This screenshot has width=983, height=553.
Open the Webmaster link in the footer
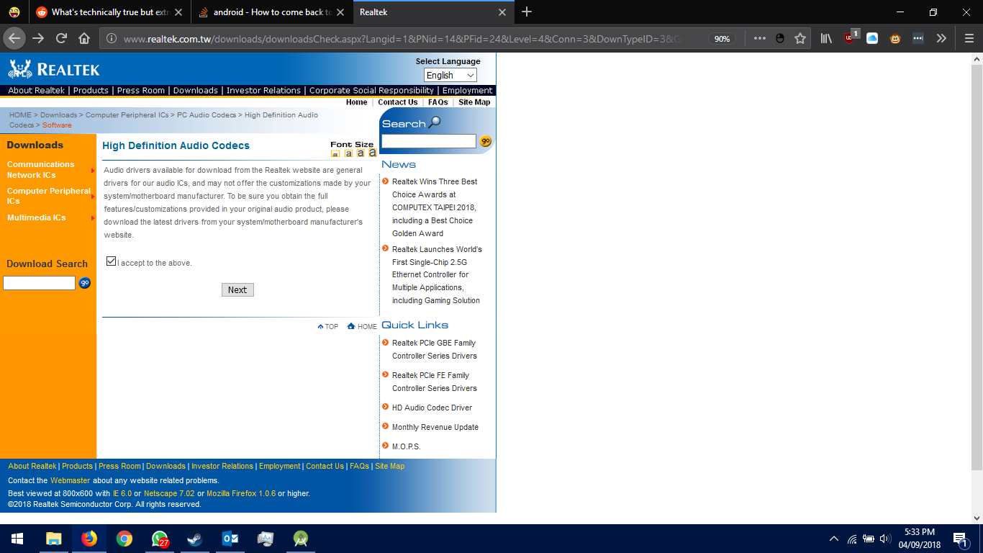click(71, 480)
